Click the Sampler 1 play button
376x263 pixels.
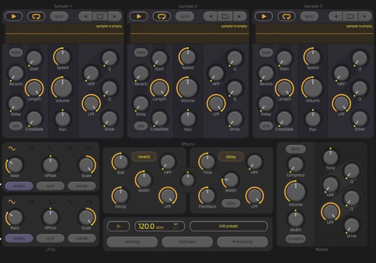point(13,16)
